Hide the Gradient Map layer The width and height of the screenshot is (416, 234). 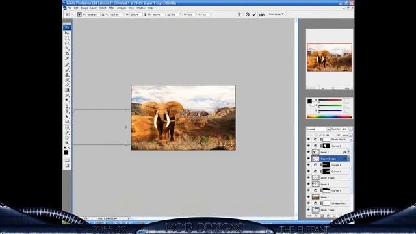tap(309, 203)
